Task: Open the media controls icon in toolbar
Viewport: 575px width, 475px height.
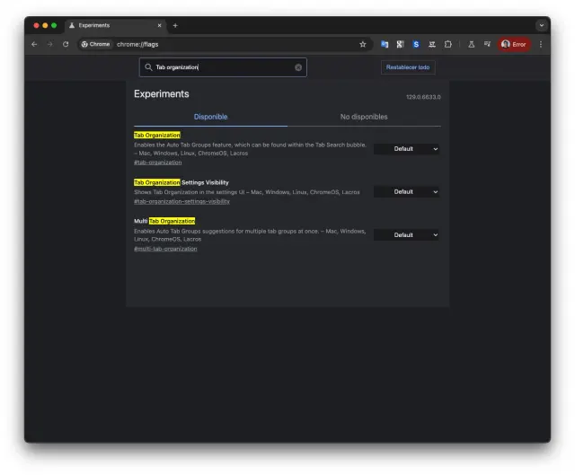Action: (487, 44)
